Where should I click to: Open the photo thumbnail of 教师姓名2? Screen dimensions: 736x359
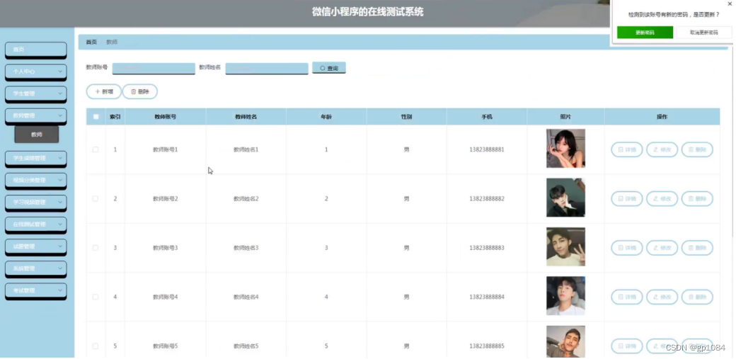coord(565,198)
